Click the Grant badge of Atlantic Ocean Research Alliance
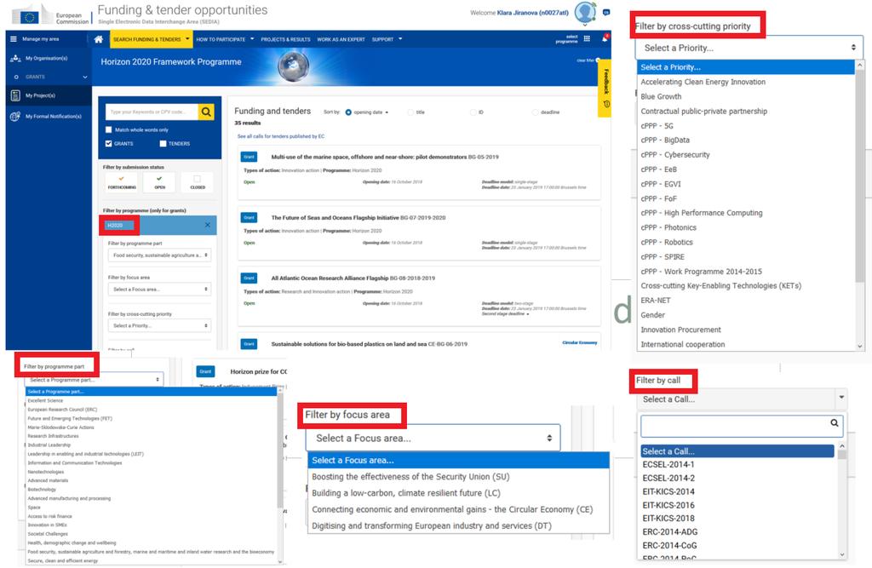 pyautogui.click(x=250, y=278)
